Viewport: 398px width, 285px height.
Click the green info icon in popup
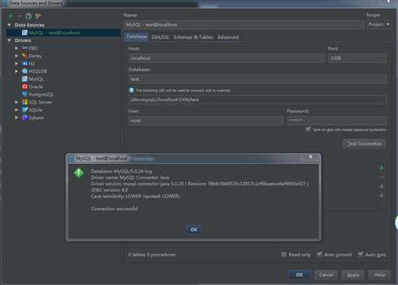79,173
